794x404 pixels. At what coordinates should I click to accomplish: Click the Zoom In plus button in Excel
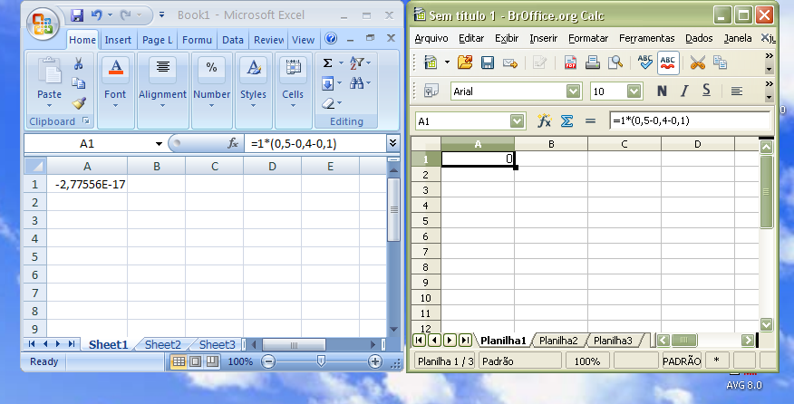(x=374, y=361)
